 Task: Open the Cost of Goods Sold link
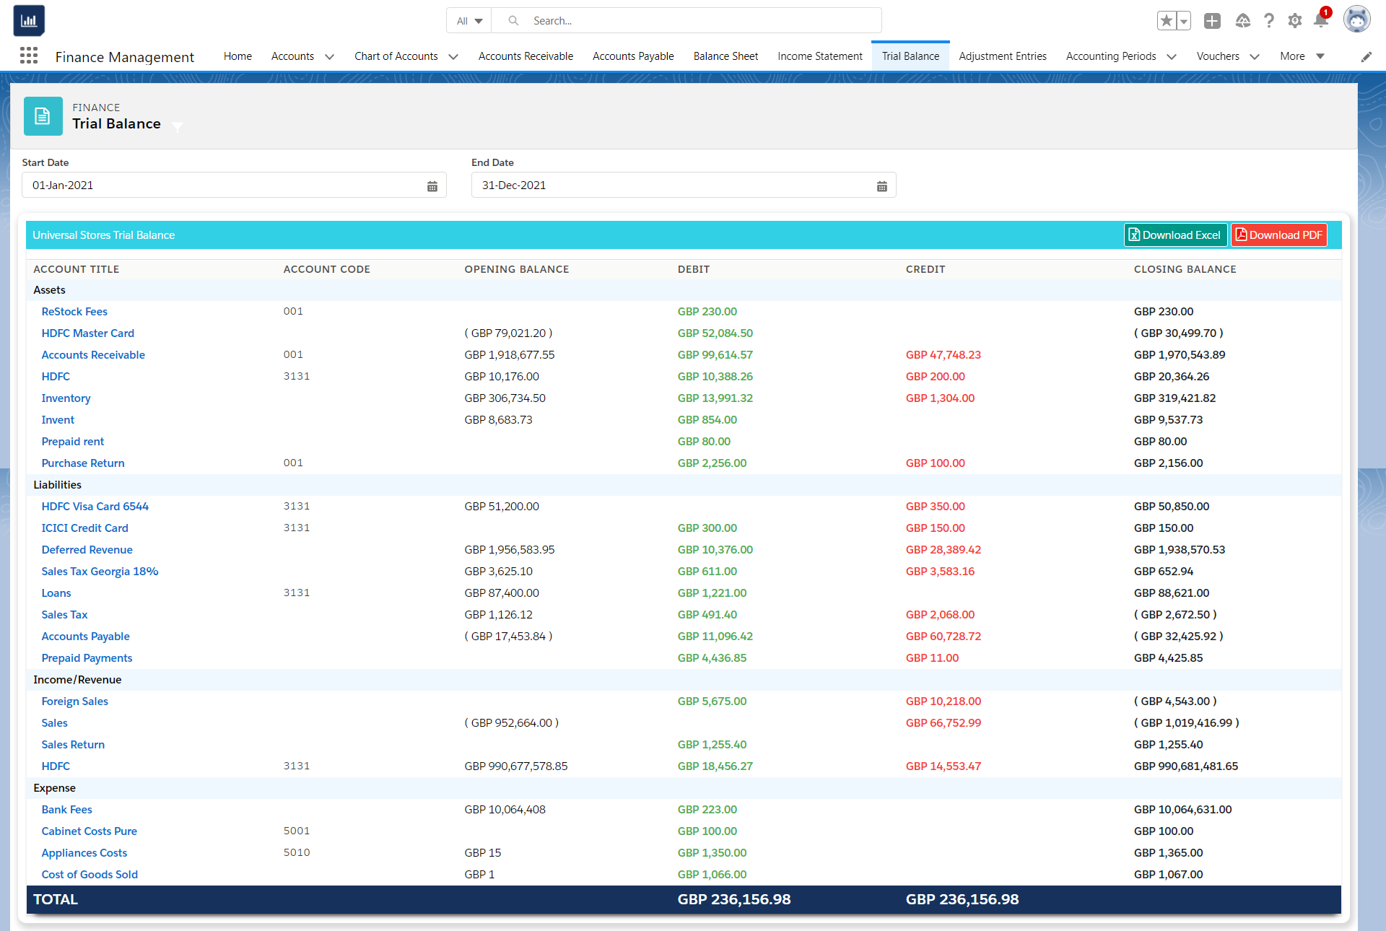click(x=90, y=875)
